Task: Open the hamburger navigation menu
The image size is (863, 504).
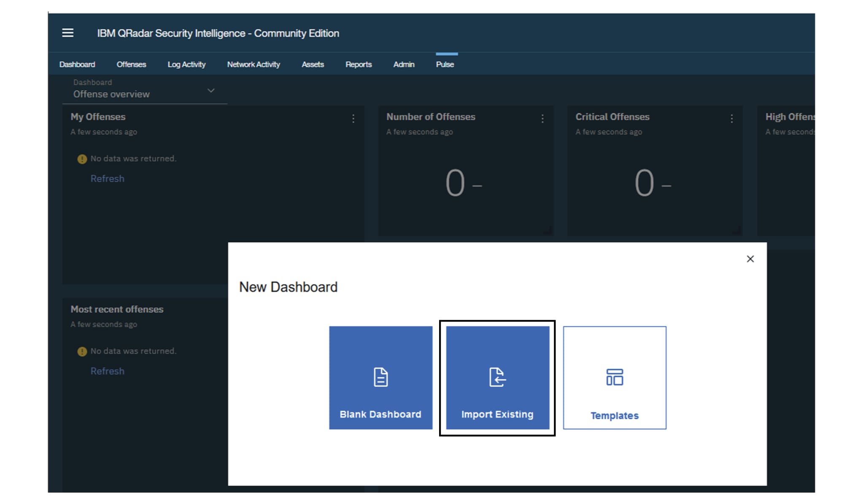Action: [67, 33]
